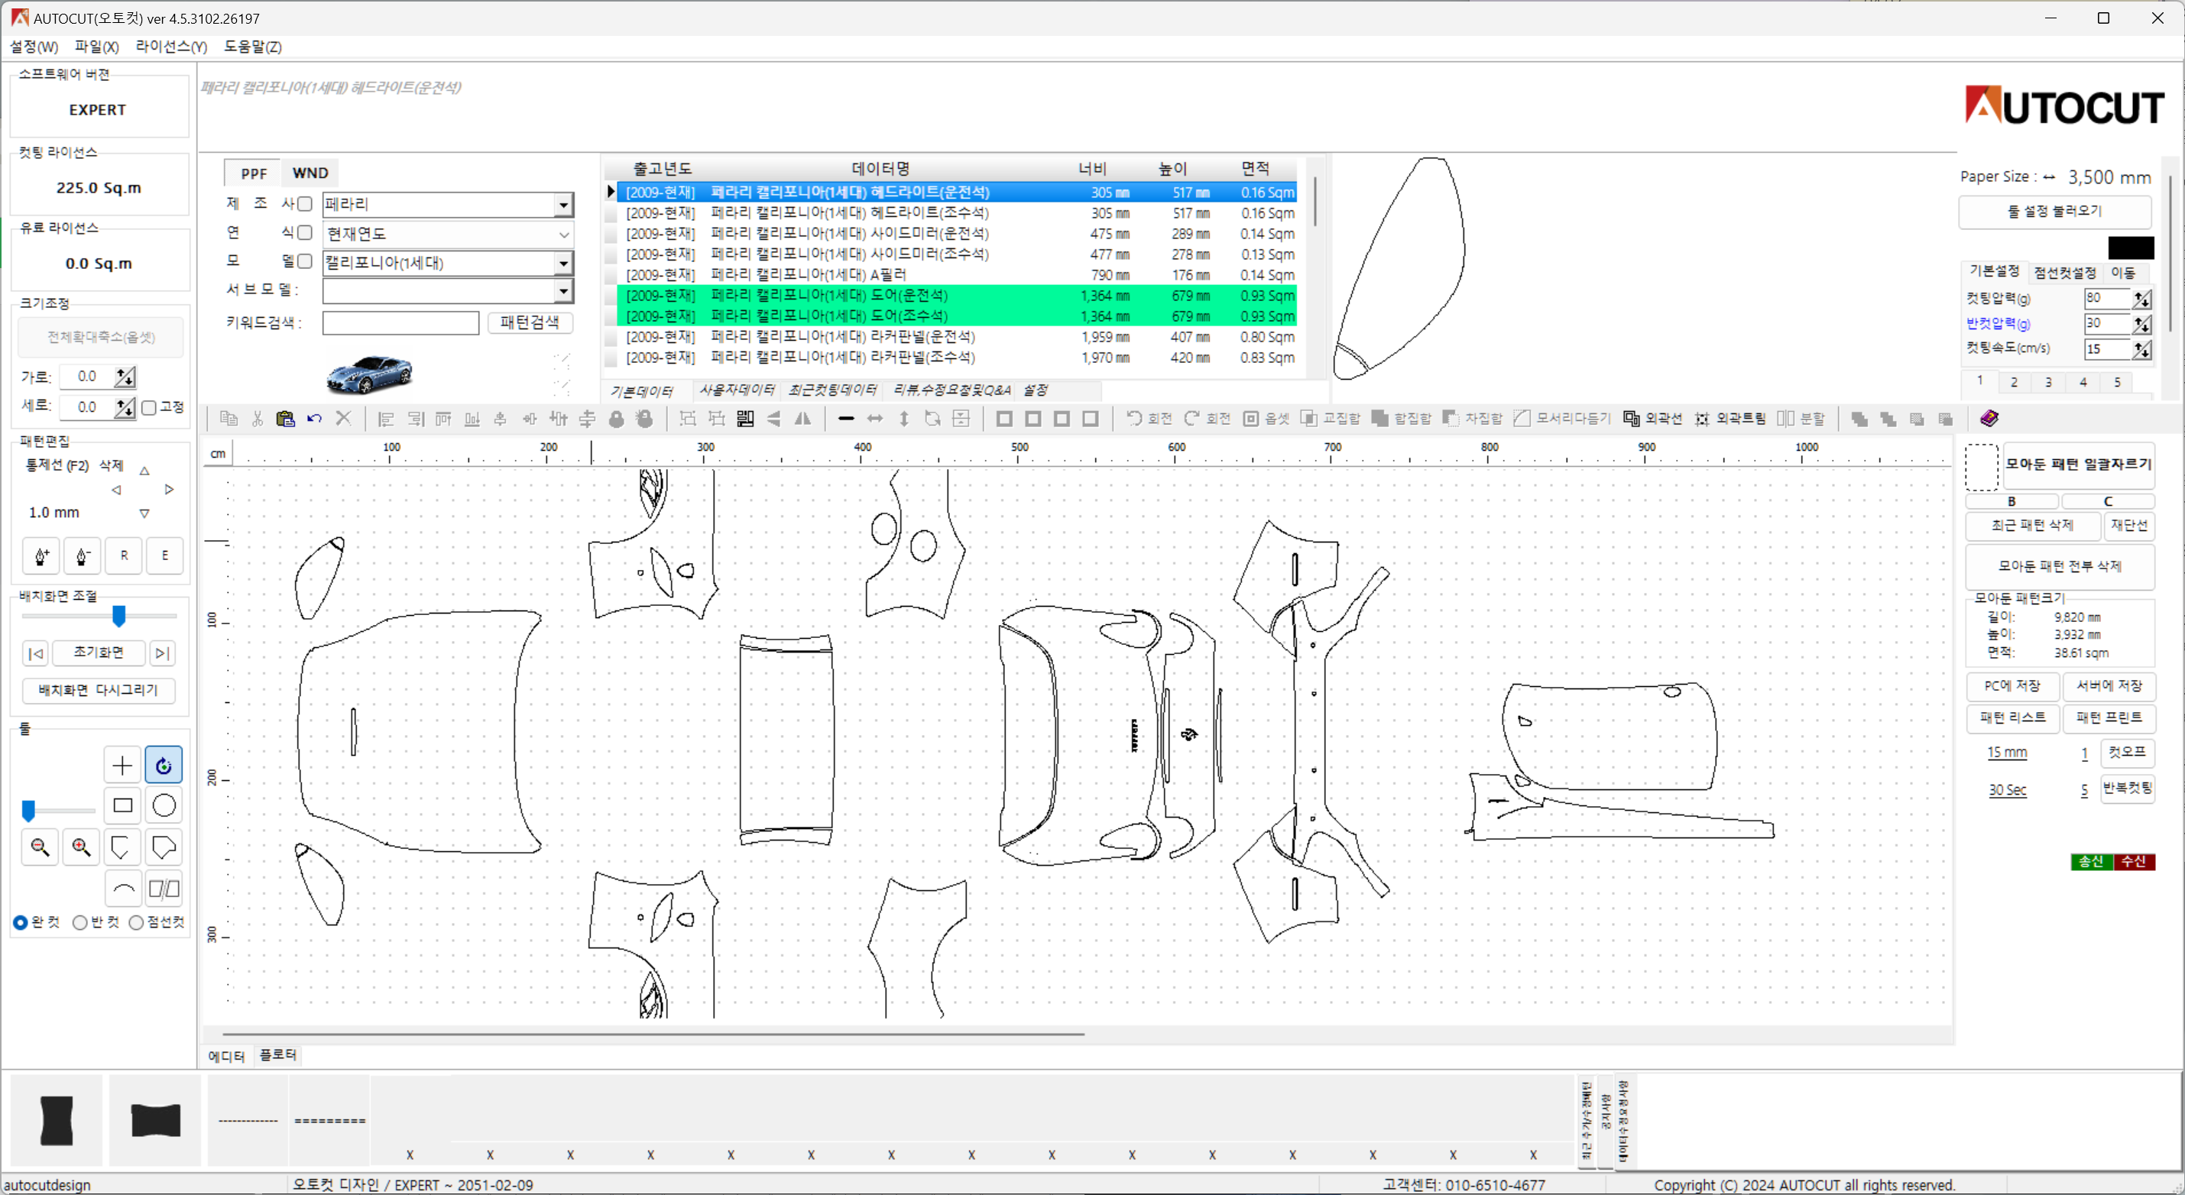Screen dimensions: 2185x1195
Task: Click the flip horizontal mirror triangles icon
Action: [802, 418]
